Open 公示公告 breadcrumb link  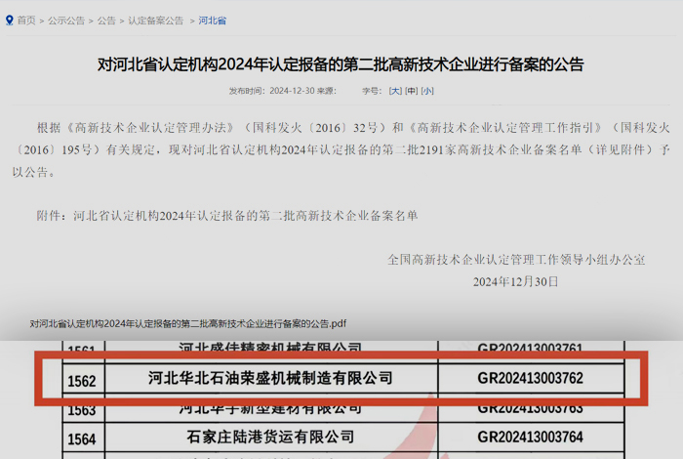66,21
